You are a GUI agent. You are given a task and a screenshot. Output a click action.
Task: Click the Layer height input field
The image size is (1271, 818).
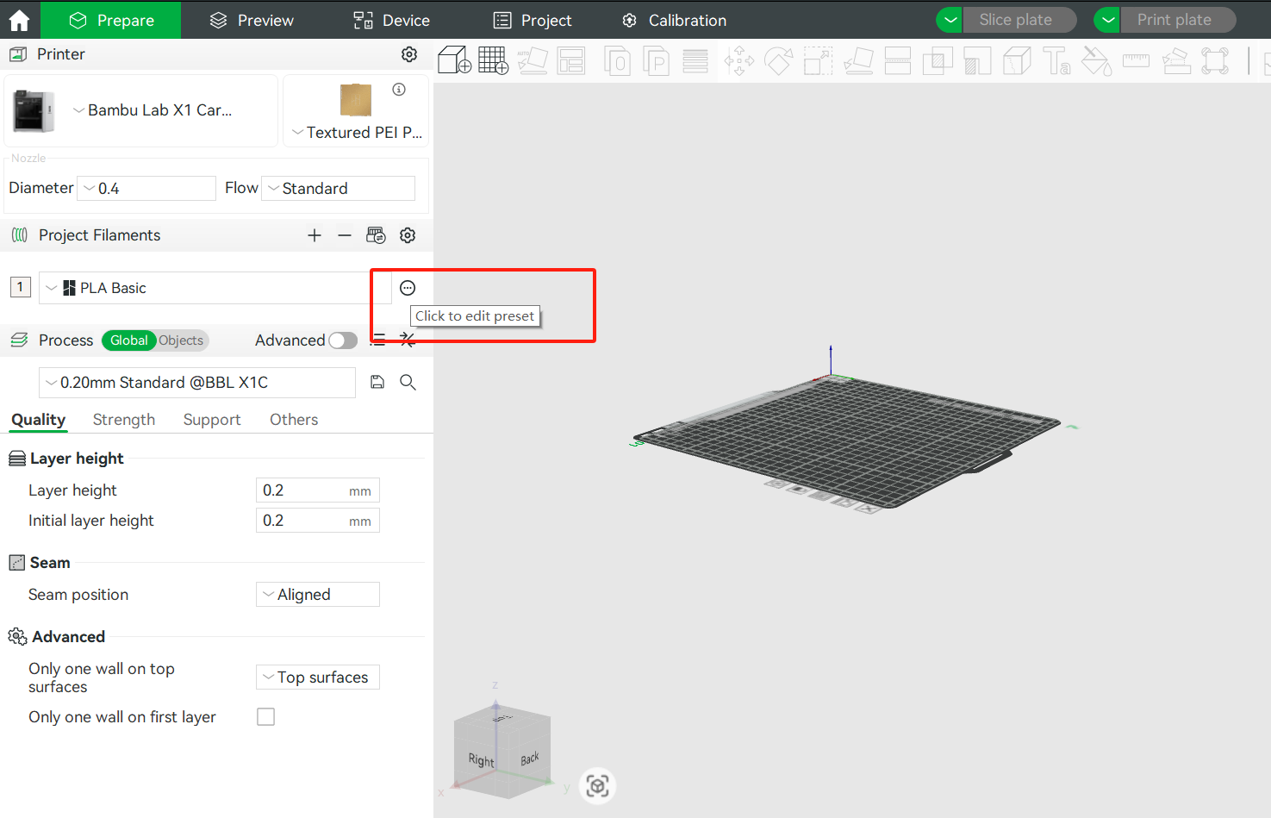[302, 490]
